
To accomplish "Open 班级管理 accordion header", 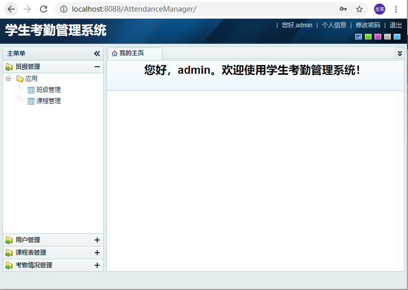I will [53, 67].
